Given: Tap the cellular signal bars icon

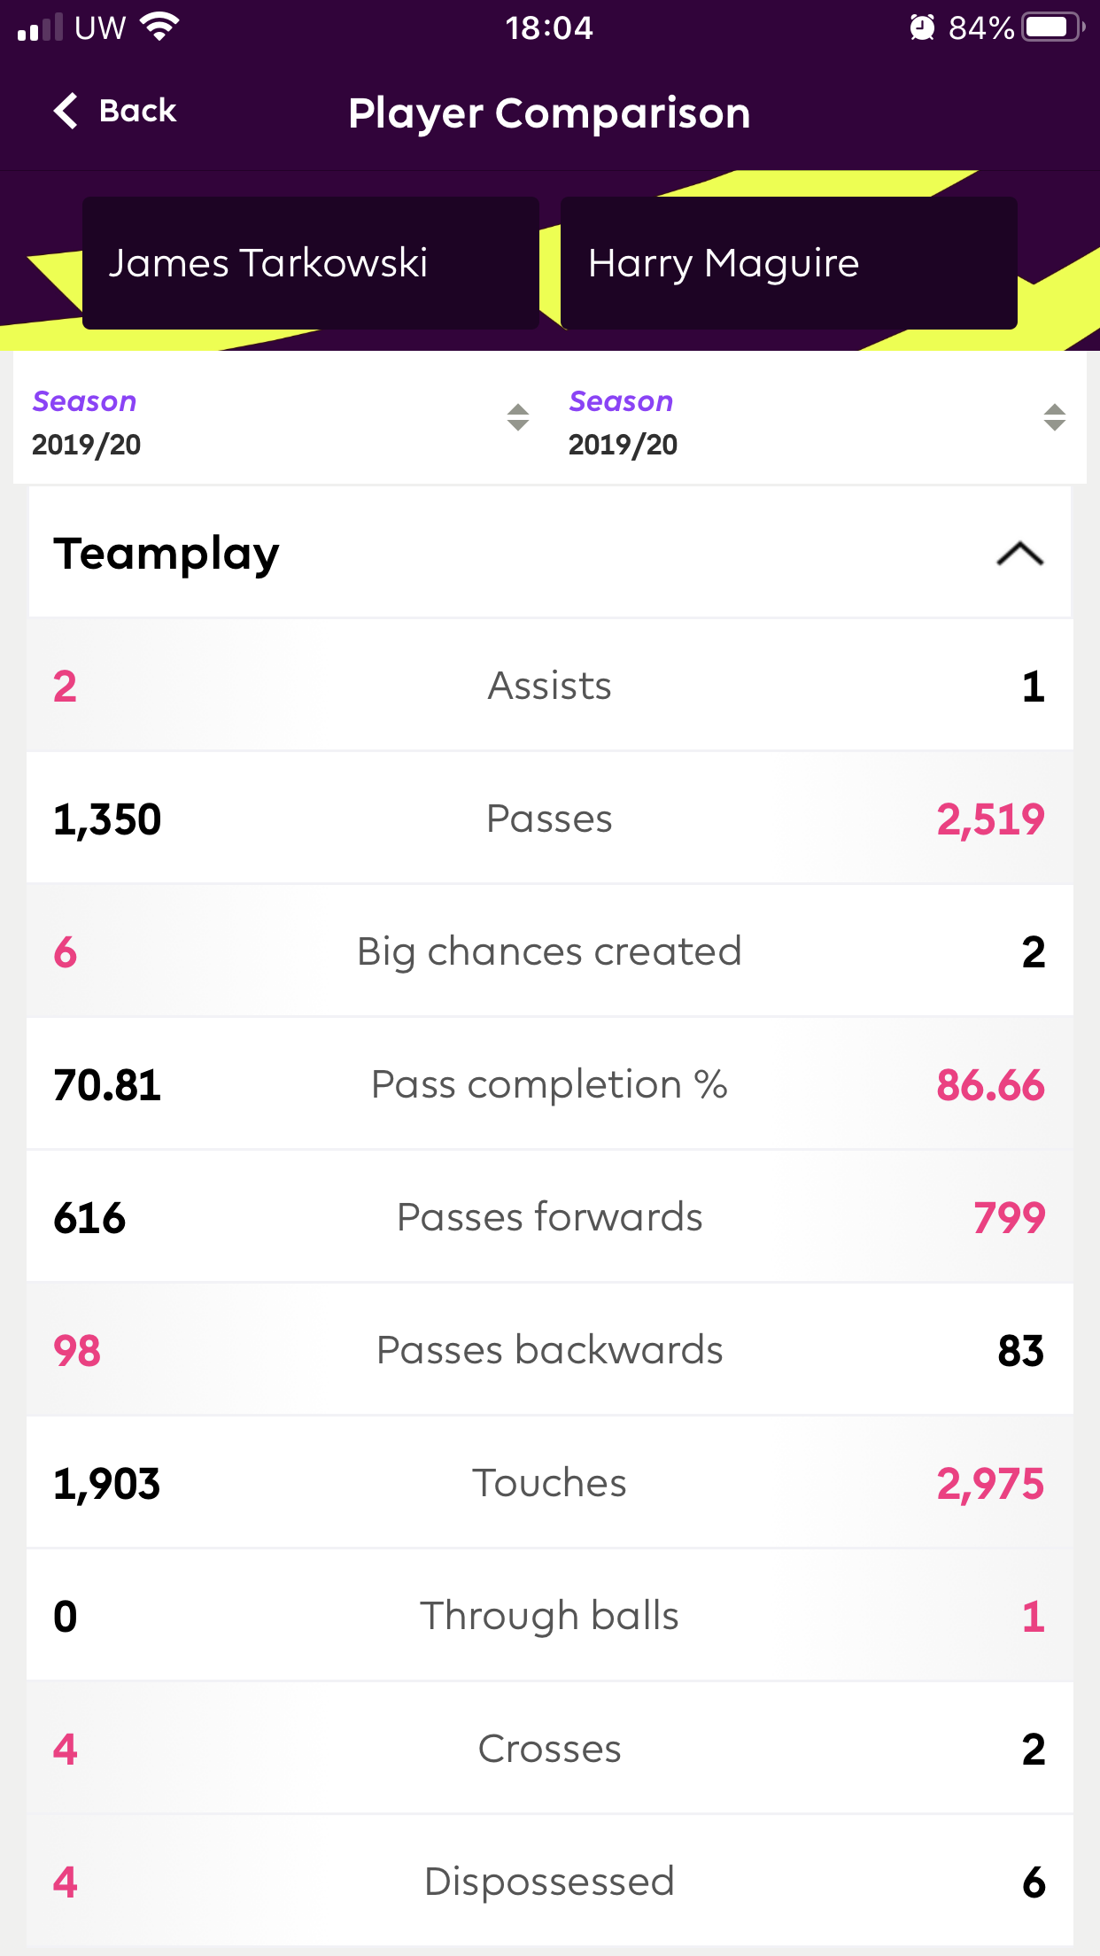Looking at the screenshot, I should (40, 28).
